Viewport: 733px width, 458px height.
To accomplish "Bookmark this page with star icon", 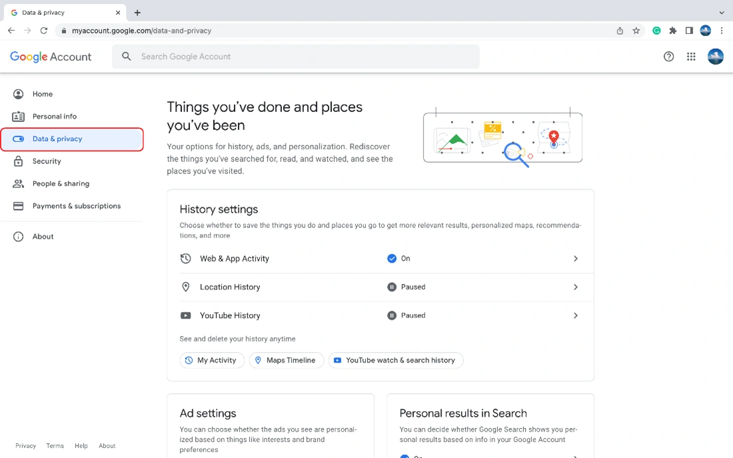I will 636,31.
